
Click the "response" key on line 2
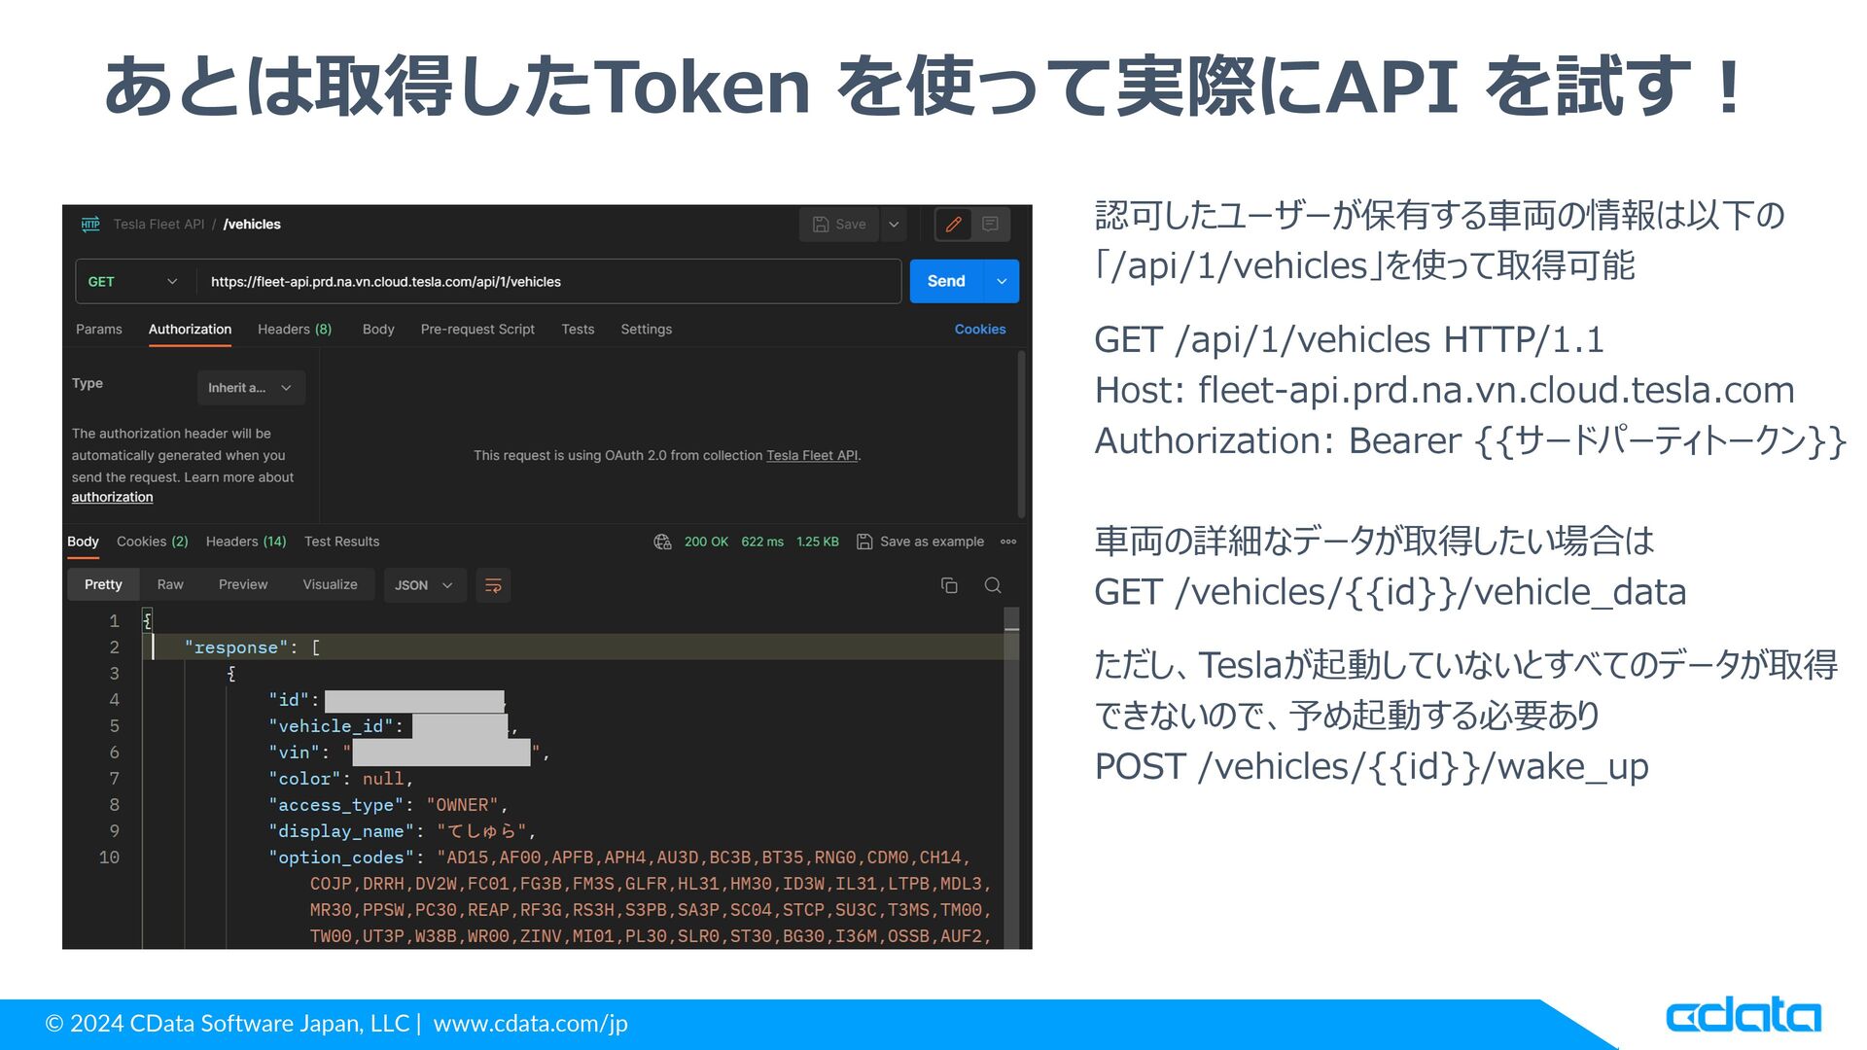point(236,647)
